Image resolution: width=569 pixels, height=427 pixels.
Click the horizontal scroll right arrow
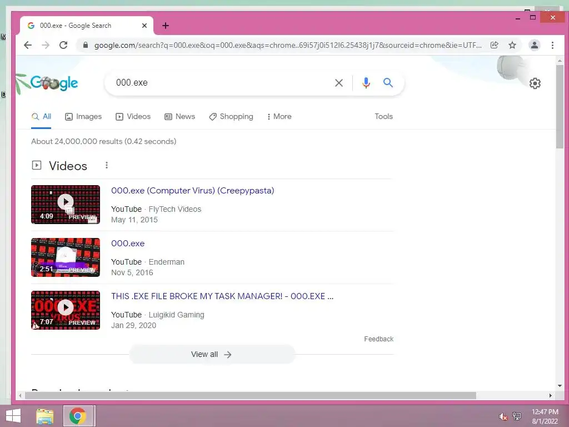551,395
